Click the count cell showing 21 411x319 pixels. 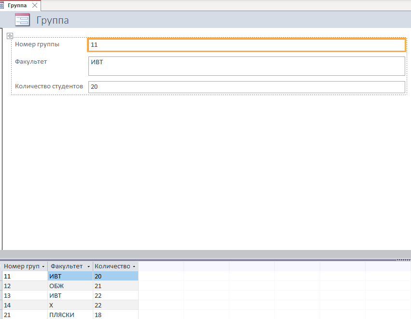click(x=115, y=286)
